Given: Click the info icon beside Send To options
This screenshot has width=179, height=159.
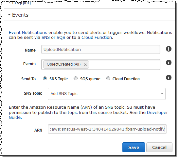Looking at the screenshot, I should click(169, 78).
